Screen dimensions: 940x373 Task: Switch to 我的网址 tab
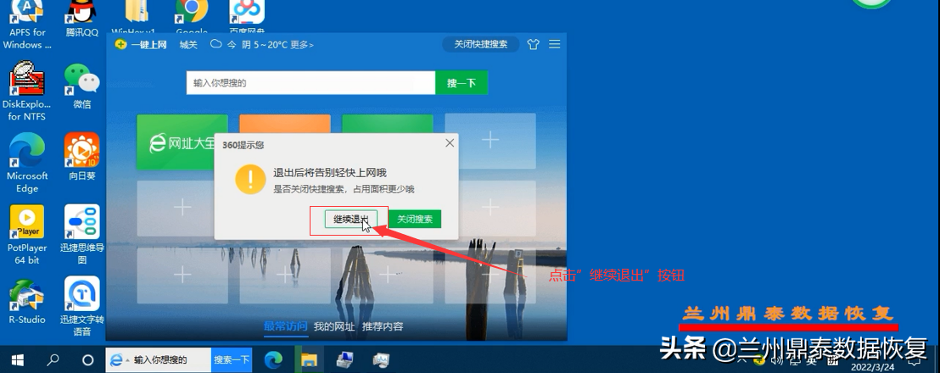tap(334, 327)
